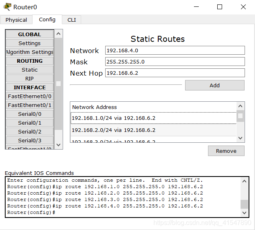Open global Settings
The width and height of the screenshot is (255, 230).
point(30,43)
